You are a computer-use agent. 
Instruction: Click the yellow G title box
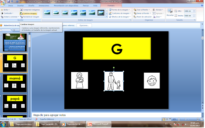pyautogui.click(x=117, y=49)
